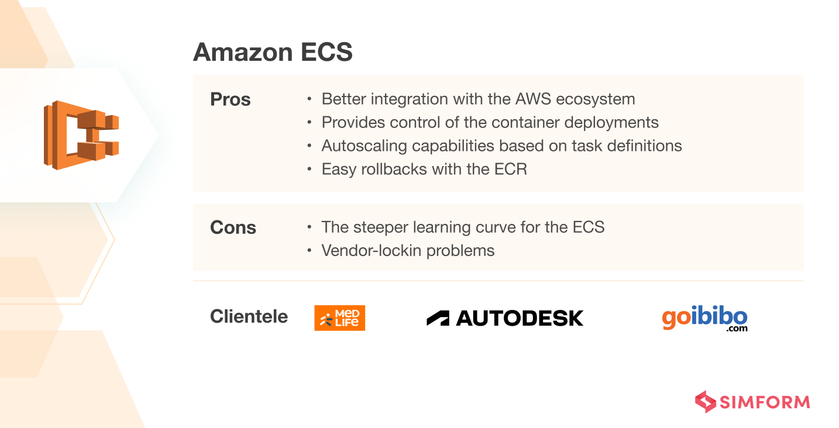Viewport: 839px width, 428px height.
Task: Select the Pros label
Action: (x=230, y=99)
